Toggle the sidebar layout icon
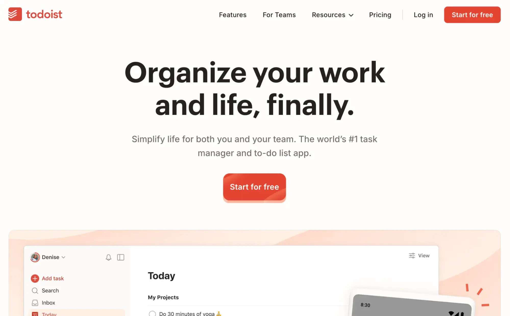 (120, 257)
